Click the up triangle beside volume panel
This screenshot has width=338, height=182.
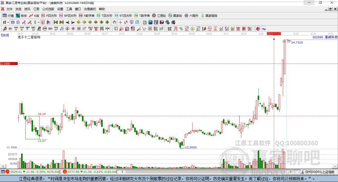click(3, 166)
